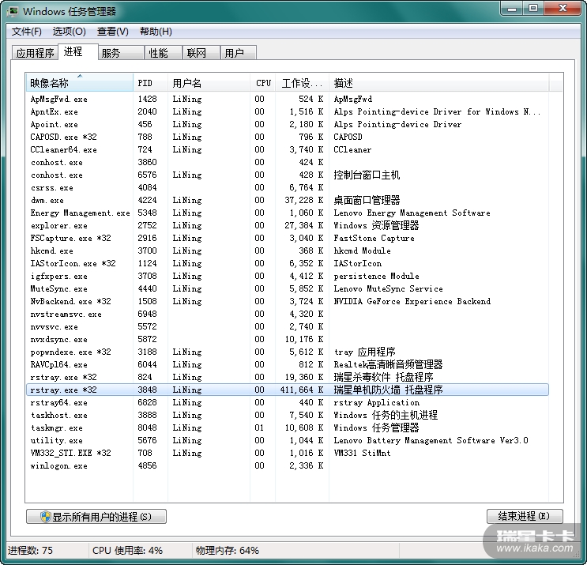Image resolution: width=587 pixels, height=565 pixels.
Task: Click the 结束进程 button
Action: tap(525, 516)
